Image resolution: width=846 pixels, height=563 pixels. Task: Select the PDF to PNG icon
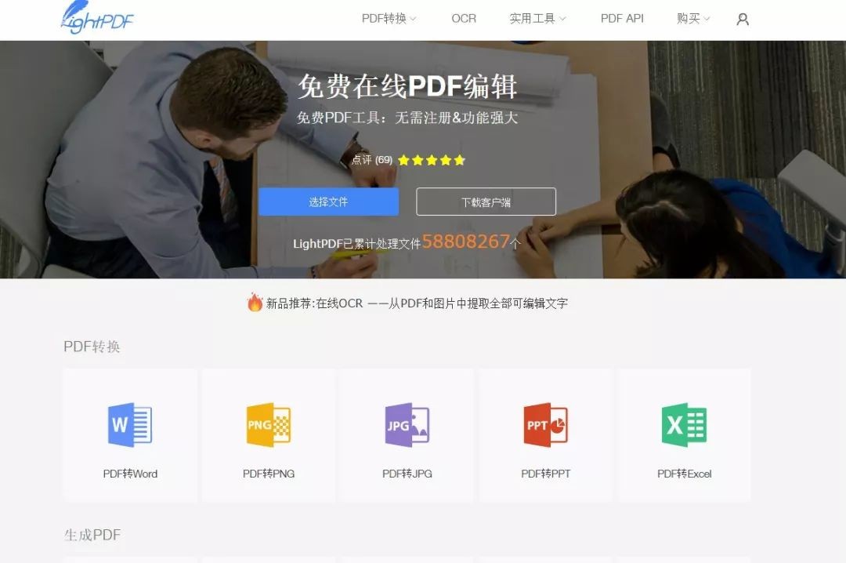click(269, 425)
